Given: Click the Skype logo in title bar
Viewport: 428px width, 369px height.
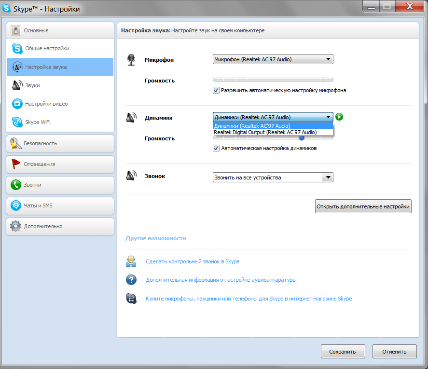Looking at the screenshot, I should [6, 8].
